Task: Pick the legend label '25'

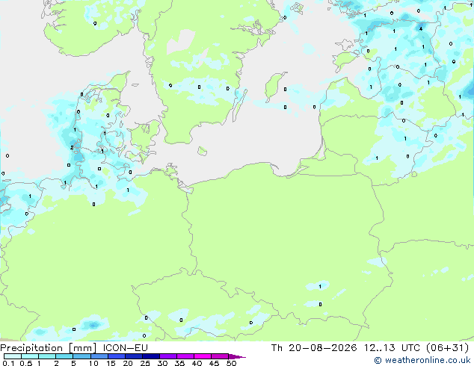Action: pos(145,363)
